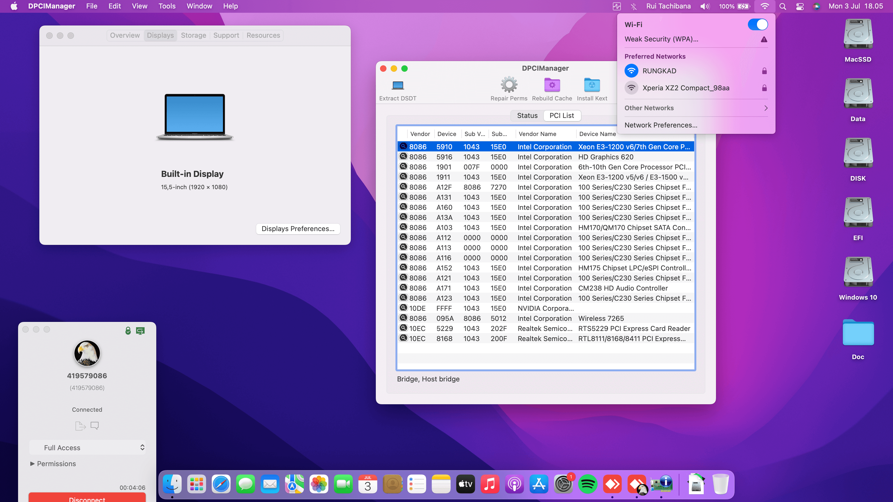This screenshot has height=502, width=893.
Task: Click the red Disconnect button
Action: [87, 497]
